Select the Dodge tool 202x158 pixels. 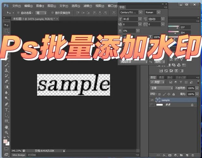tap(6, 98)
